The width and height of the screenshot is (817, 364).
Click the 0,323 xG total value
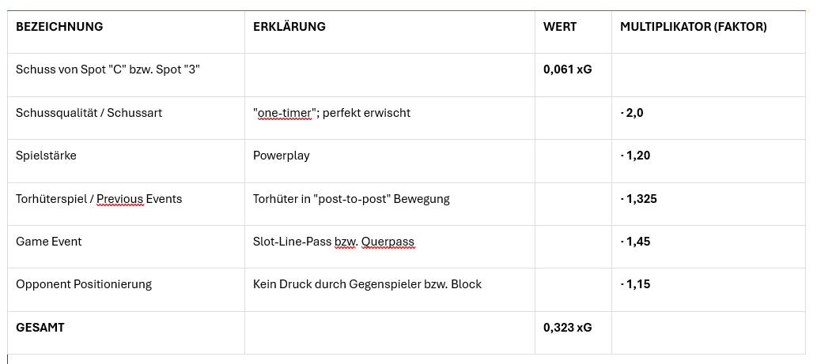567,327
